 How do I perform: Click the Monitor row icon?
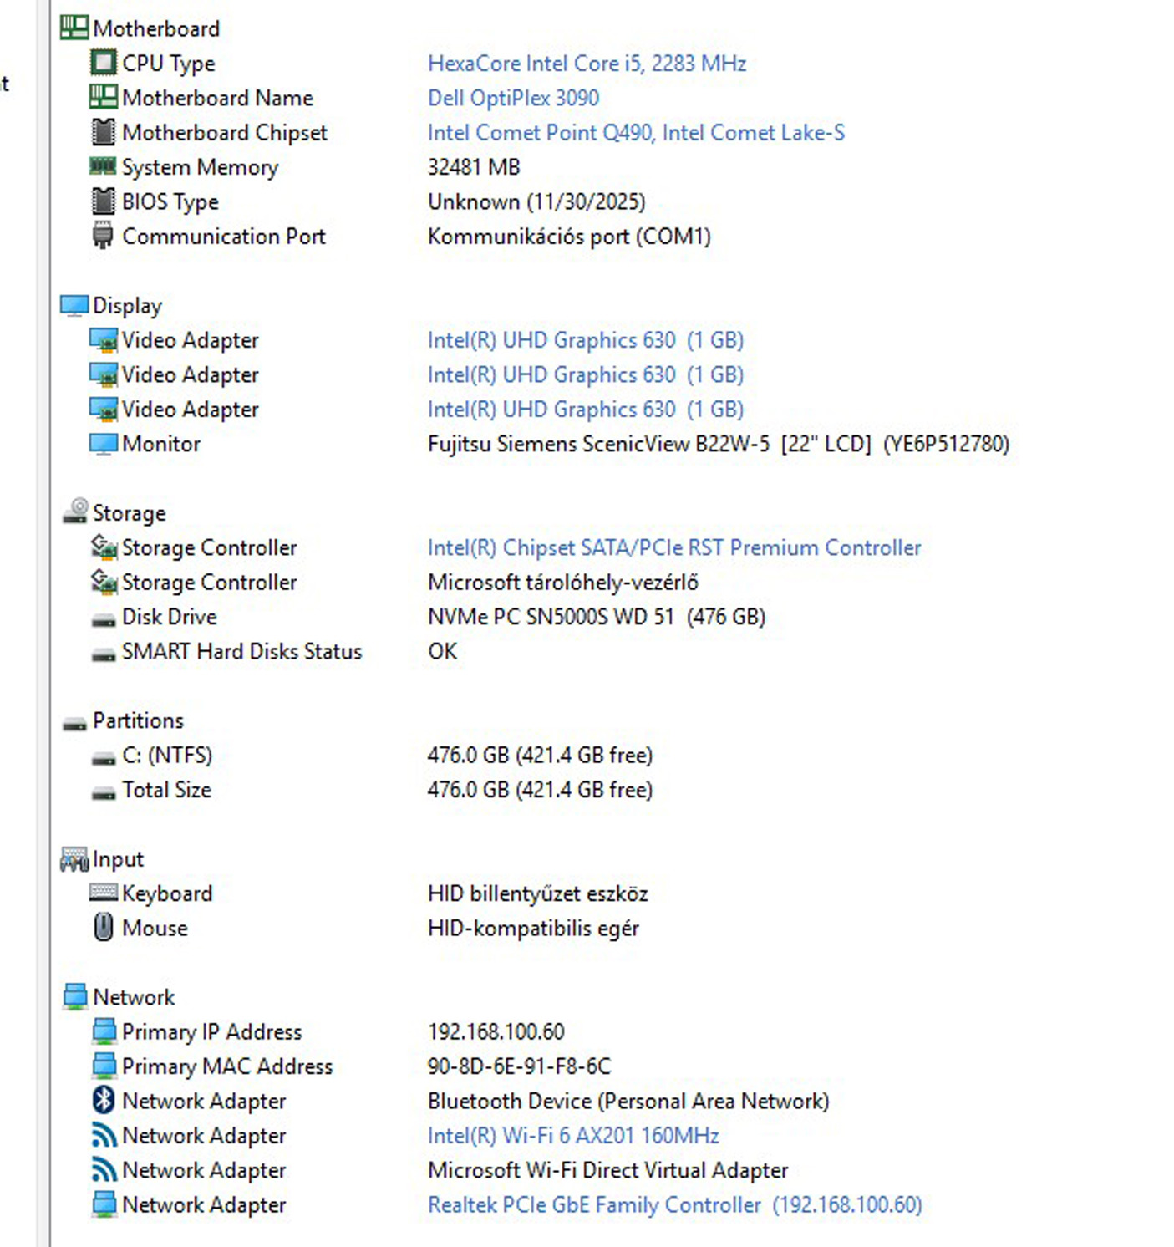click(104, 443)
